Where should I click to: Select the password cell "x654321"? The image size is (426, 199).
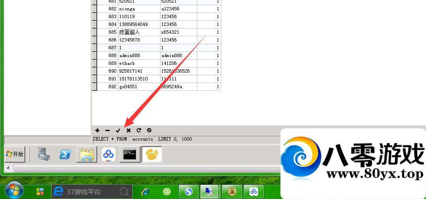coord(178,32)
